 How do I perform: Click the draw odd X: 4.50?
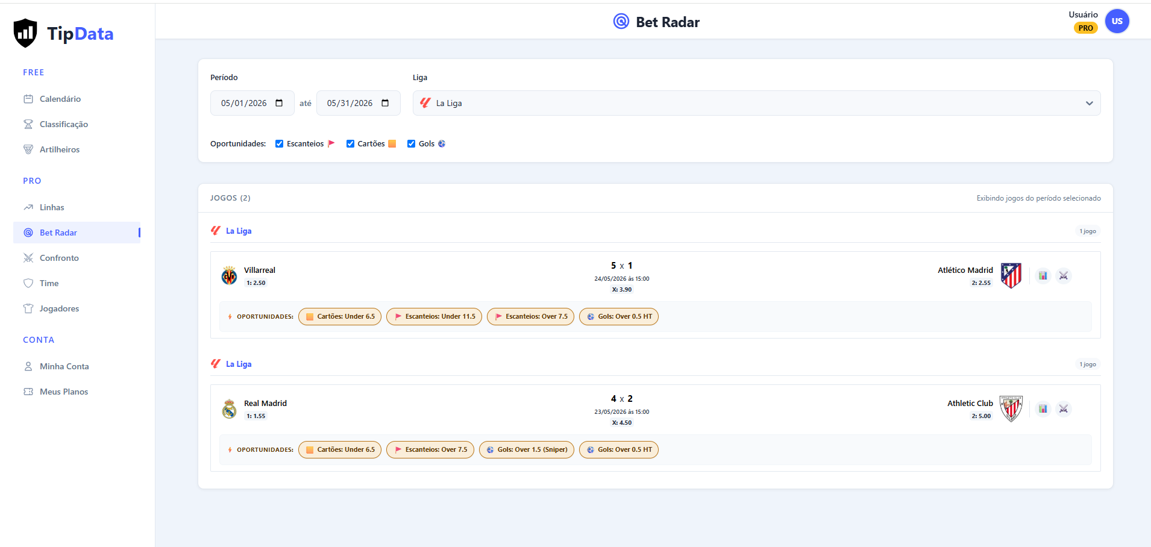click(x=622, y=422)
